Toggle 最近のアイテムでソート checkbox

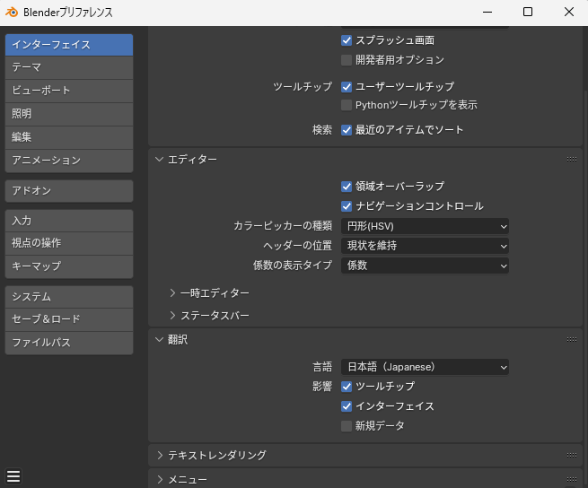pyautogui.click(x=347, y=130)
